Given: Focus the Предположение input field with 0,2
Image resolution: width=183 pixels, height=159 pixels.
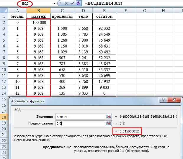Looking at the screenshot, I should point(80,124).
